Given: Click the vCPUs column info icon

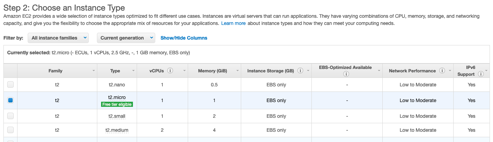Looking at the screenshot, I should pyautogui.click(x=170, y=71).
